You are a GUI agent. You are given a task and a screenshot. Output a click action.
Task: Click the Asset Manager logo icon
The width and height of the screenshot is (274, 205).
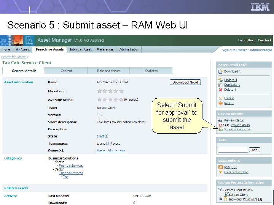29,40
